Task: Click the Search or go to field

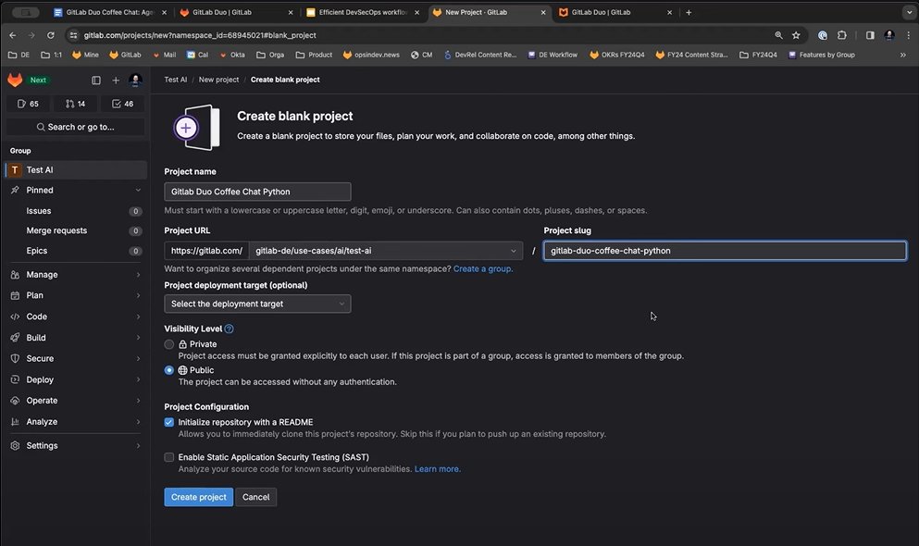Action: tap(76, 127)
